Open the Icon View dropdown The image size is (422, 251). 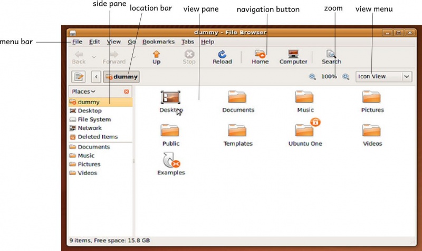(x=383, y=77)
